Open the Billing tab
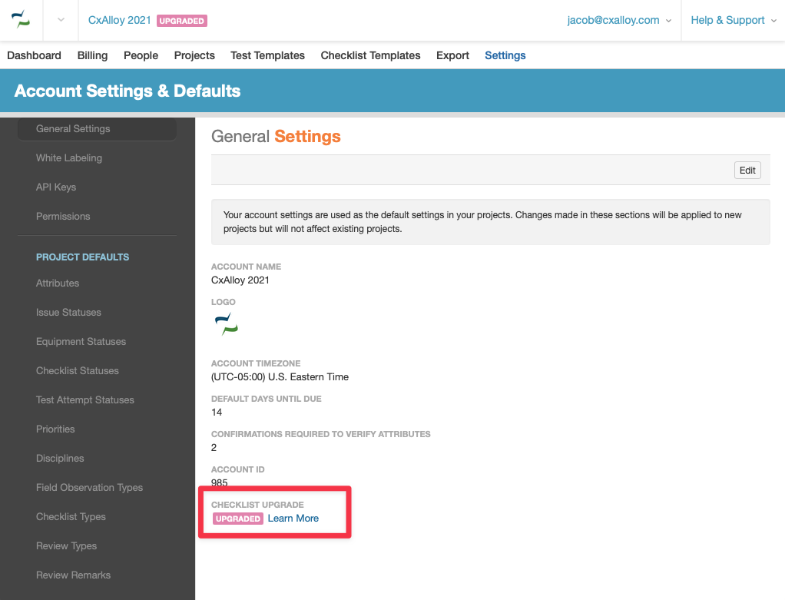Image resolution: width=785 pixels, height=600 pixels. click(x=93, y=55)
